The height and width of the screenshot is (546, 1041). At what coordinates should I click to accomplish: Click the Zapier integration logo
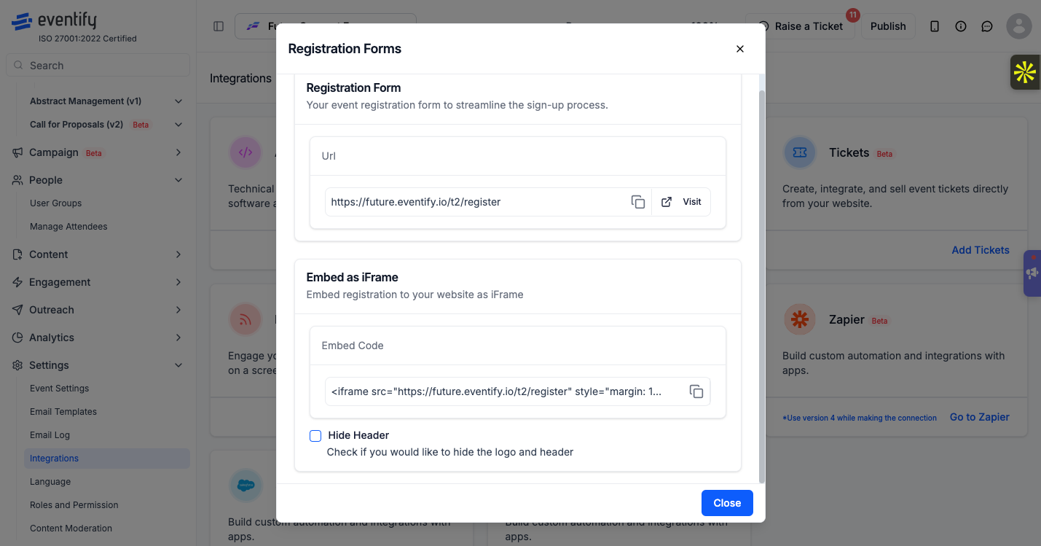click(800, 319)
